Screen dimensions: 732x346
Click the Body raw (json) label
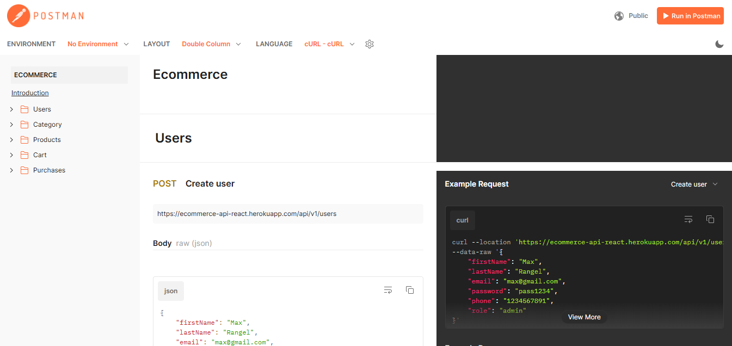pyautogui.click(x=182, y=243)
